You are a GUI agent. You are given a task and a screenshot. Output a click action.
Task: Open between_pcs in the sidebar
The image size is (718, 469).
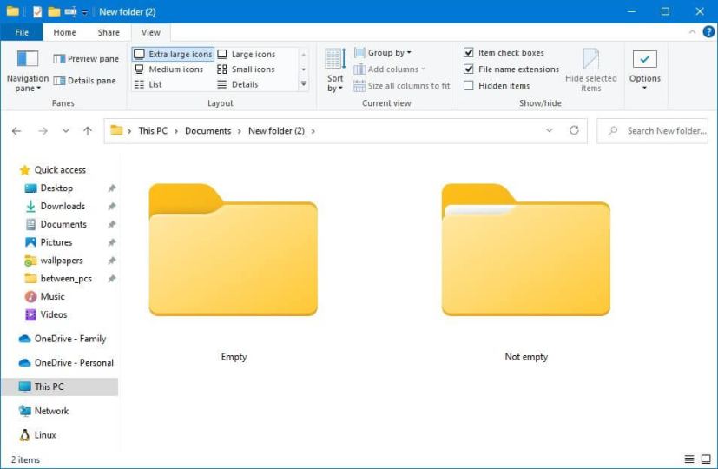click(66, 279)
